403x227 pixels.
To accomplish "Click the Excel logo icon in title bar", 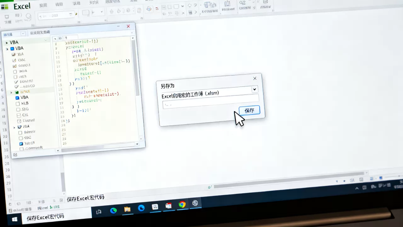I will [5, 7].
